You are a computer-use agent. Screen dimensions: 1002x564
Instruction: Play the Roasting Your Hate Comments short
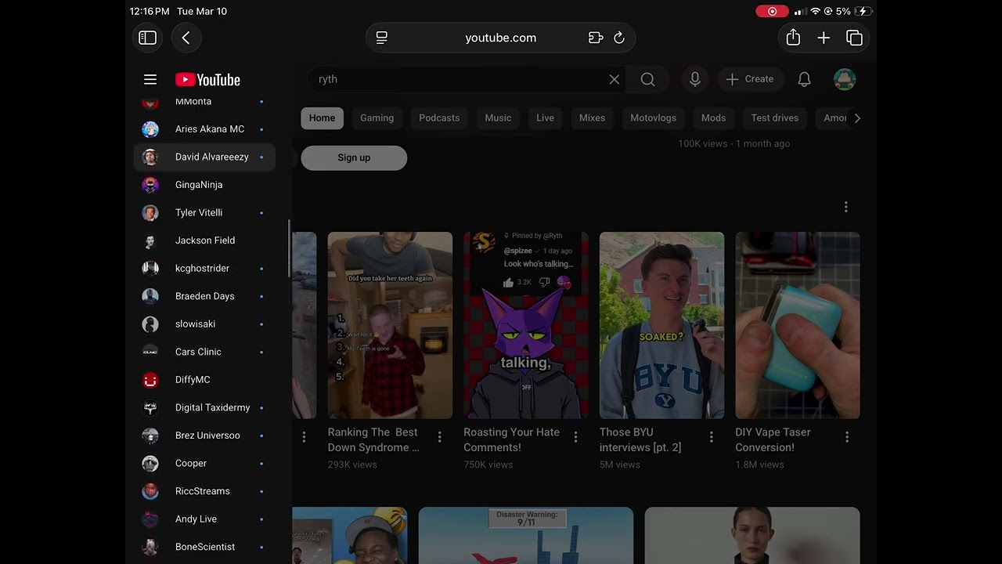(526, 325)
